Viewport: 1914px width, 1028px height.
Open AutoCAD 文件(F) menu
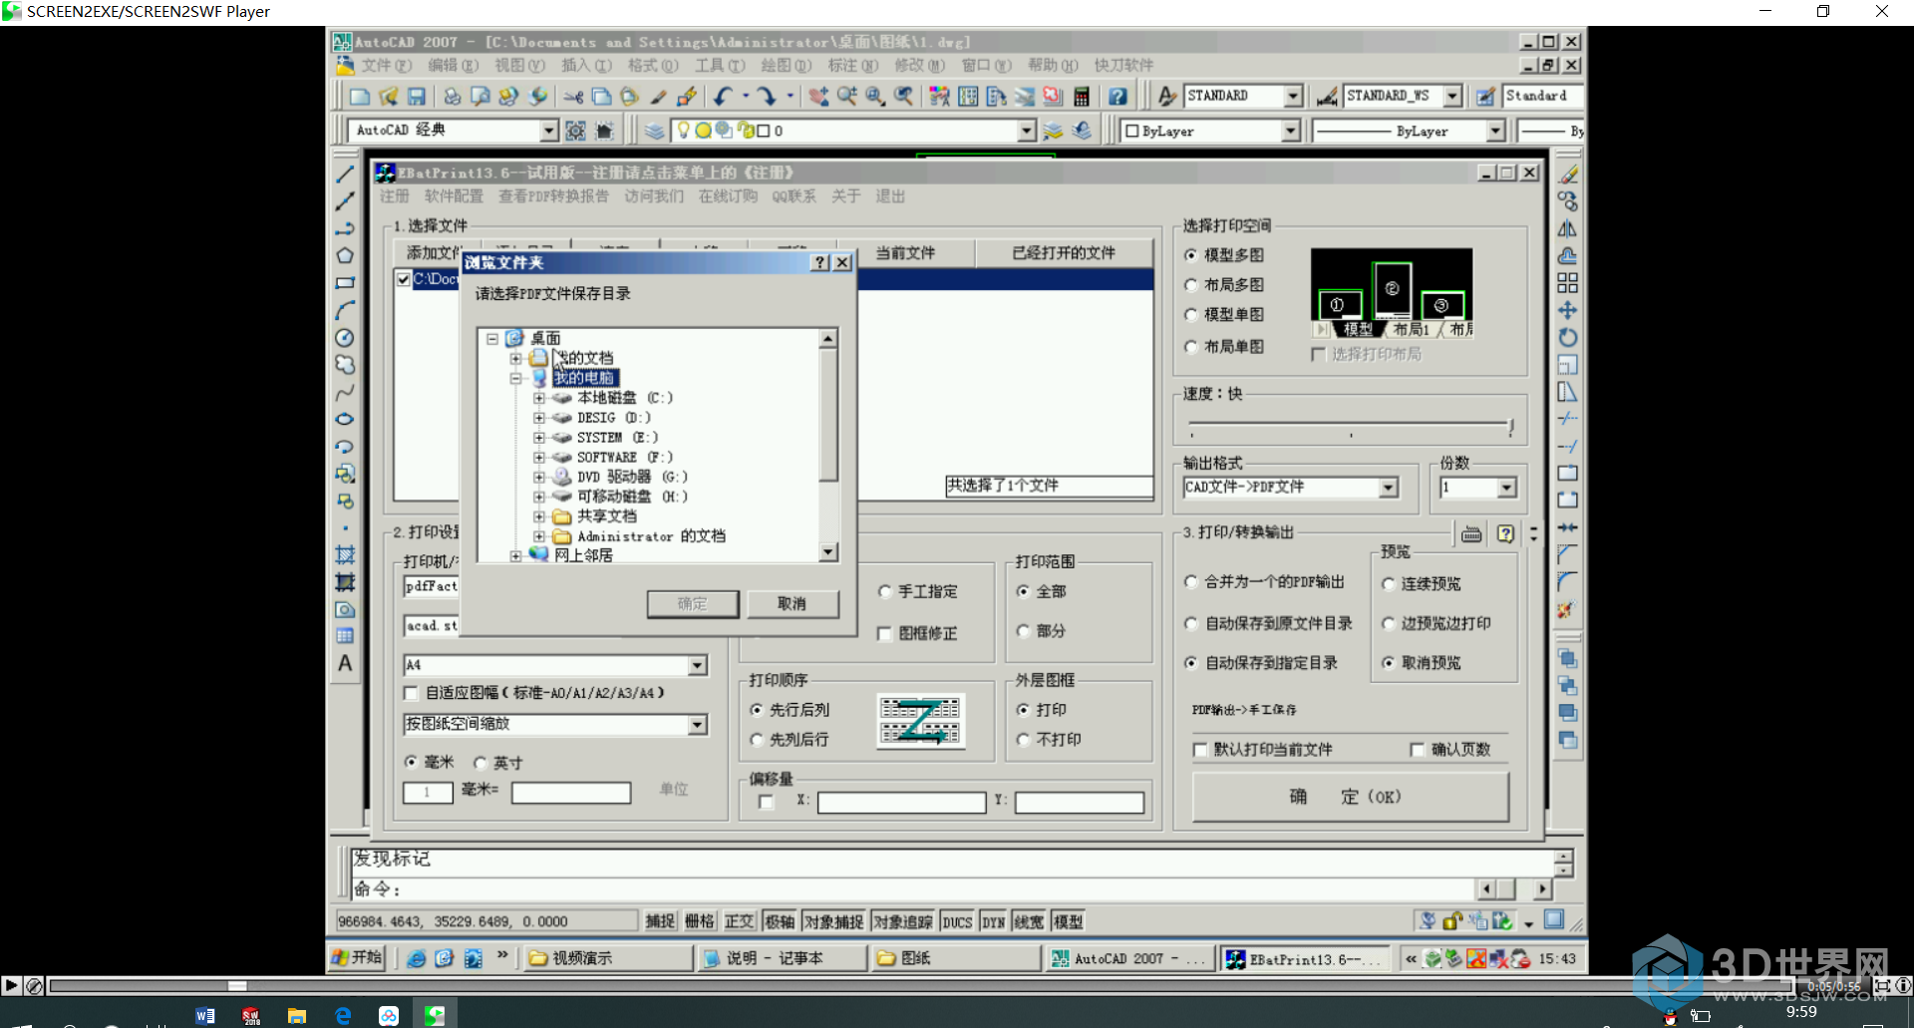(386, 65)
